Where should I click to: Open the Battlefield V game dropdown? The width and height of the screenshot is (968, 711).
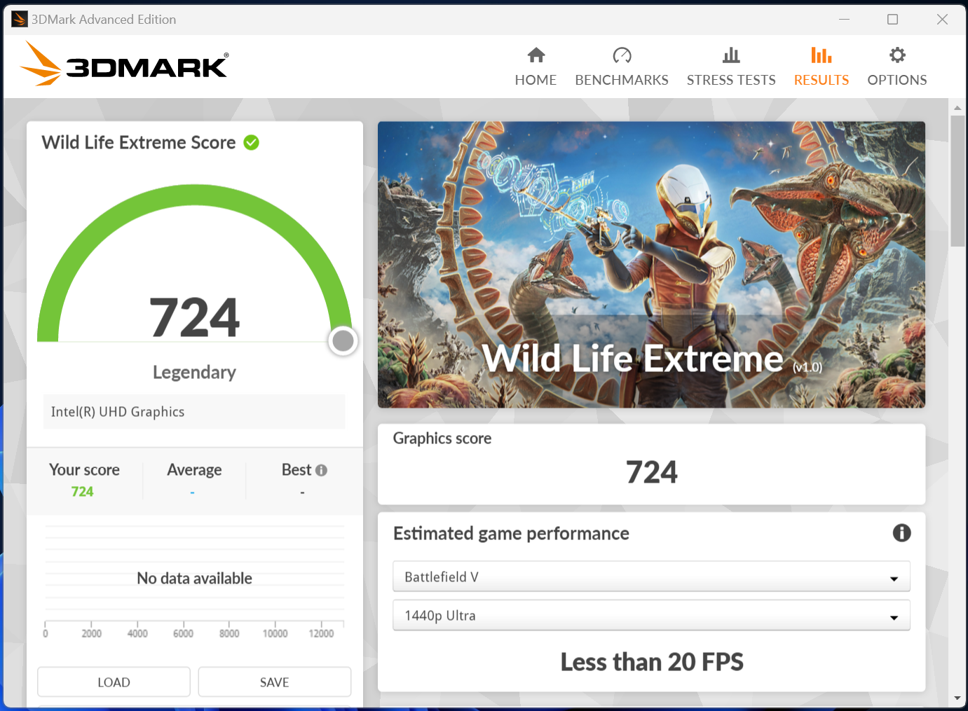point(651,577)
